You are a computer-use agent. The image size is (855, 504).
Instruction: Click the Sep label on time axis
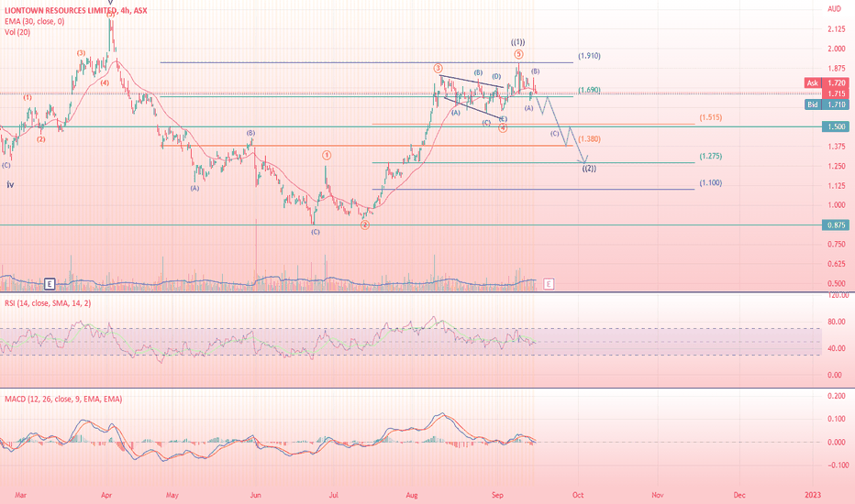tap(497, 495)
